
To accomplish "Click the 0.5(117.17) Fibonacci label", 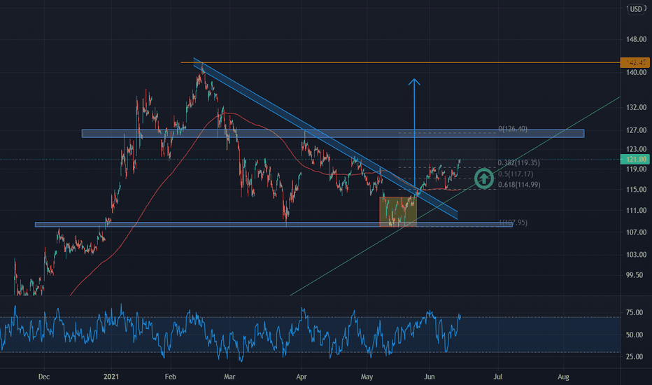I will click(x=515, y=174).
